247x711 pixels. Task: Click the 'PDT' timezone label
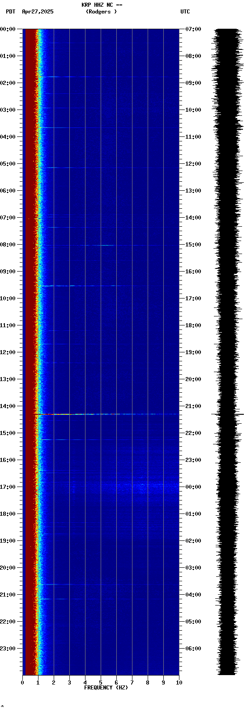10,12
